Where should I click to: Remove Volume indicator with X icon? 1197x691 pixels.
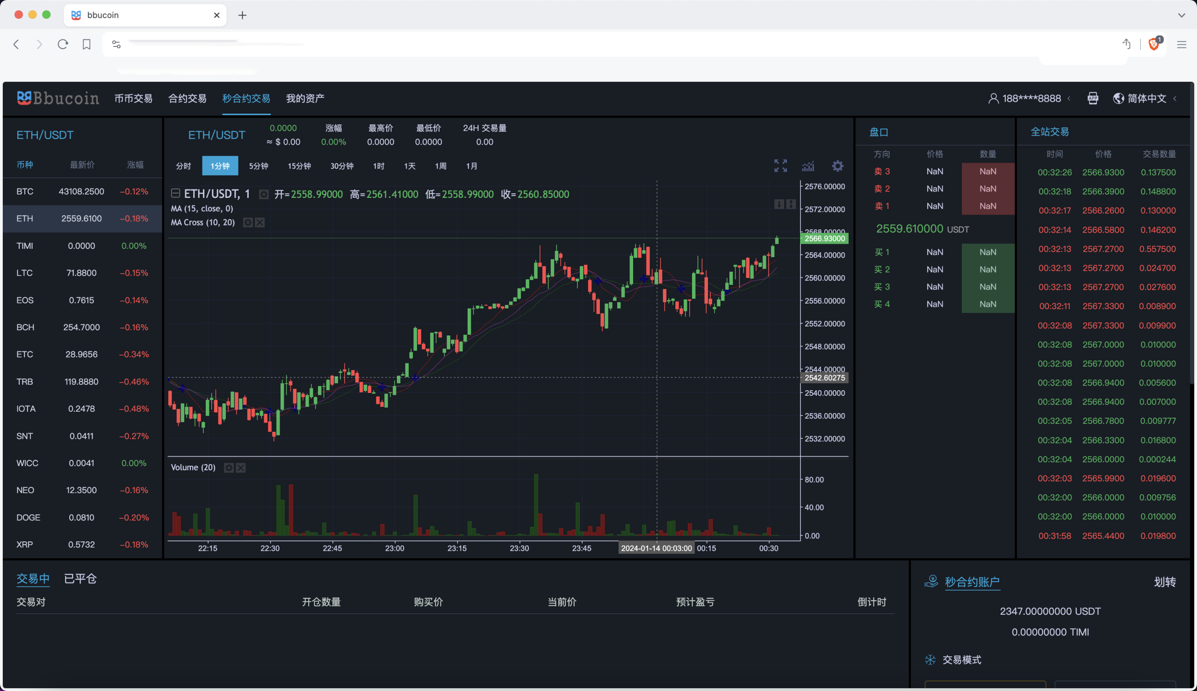coord(241,468)
